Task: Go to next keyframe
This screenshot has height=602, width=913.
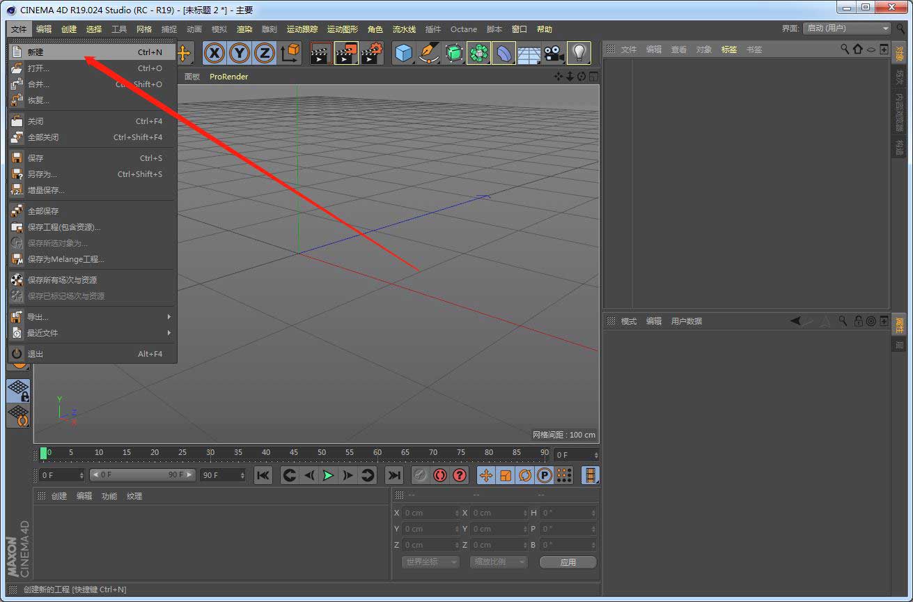Action: pyautogui.click(x=368, y=475)
